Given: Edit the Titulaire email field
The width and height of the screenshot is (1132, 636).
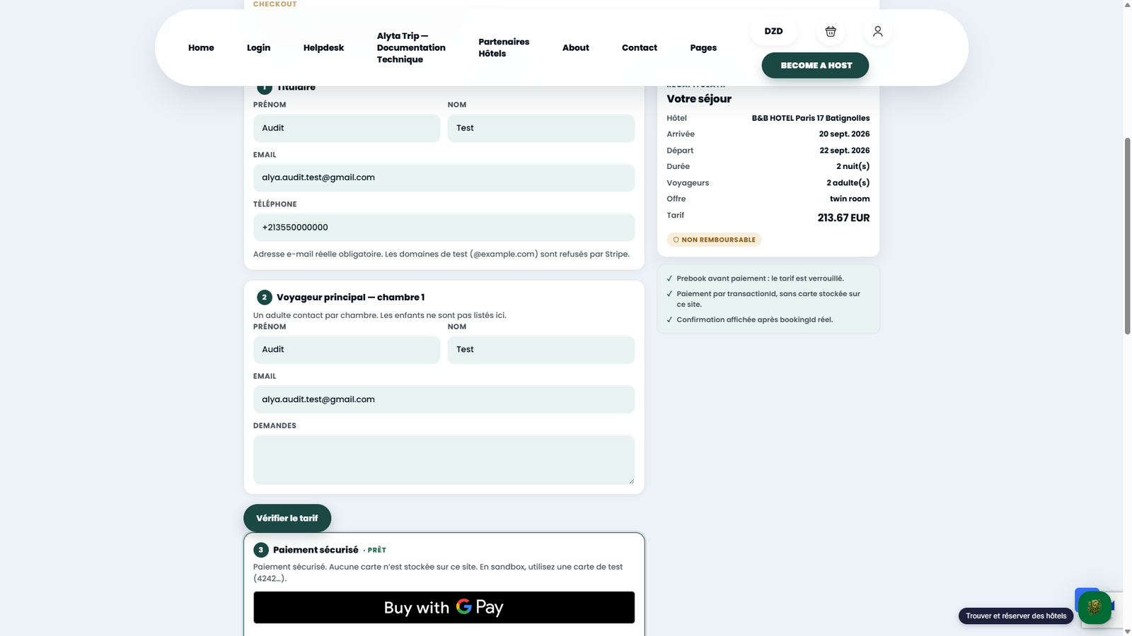Looking at the screenshot, I should pyautogui.click(x=444, y=178).
